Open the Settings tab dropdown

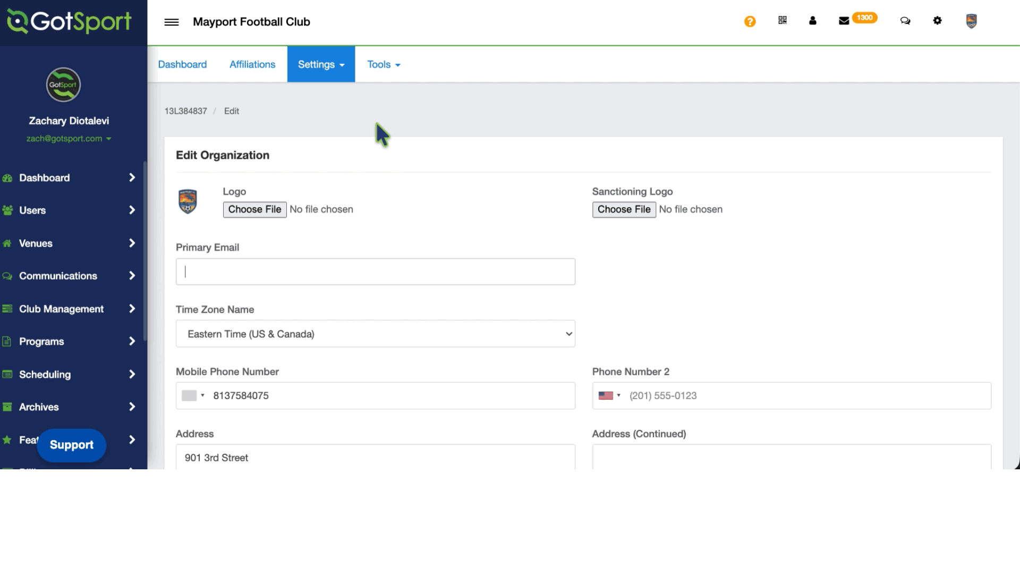(x=321, y=64)
